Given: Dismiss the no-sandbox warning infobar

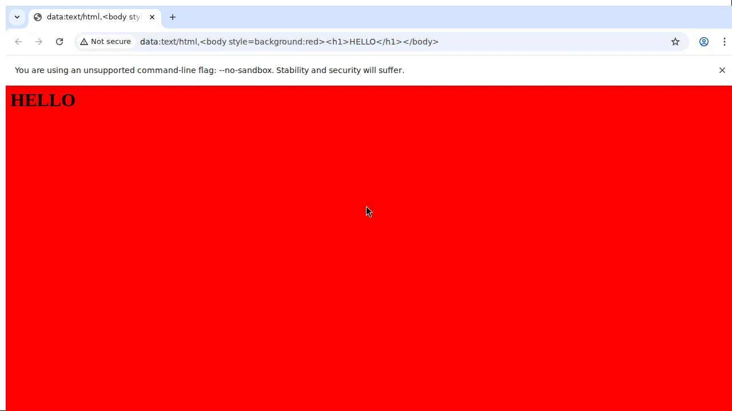Looking at the screenshot, I should click(x=722, y=70).
